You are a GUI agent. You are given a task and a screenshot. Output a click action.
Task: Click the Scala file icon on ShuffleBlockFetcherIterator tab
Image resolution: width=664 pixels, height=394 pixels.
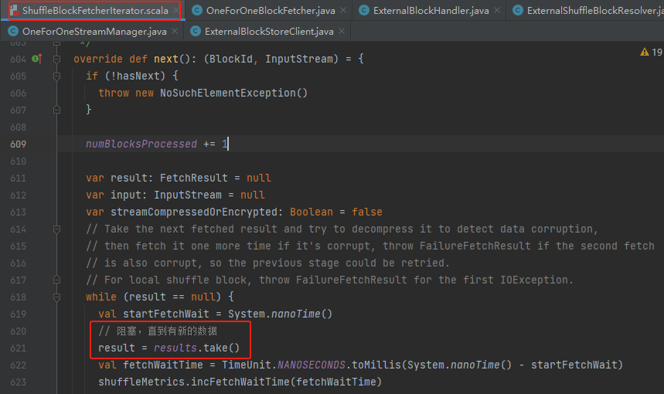coord(14,10)
